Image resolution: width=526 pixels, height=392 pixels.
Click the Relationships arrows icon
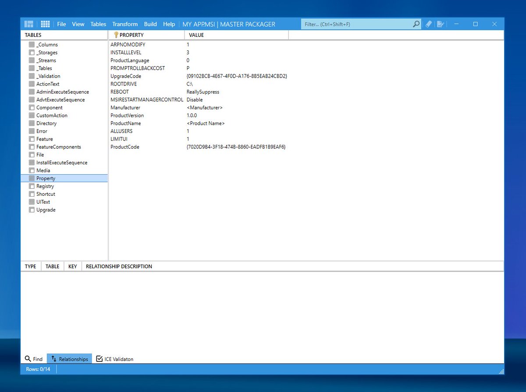click(x=53, y=358)
